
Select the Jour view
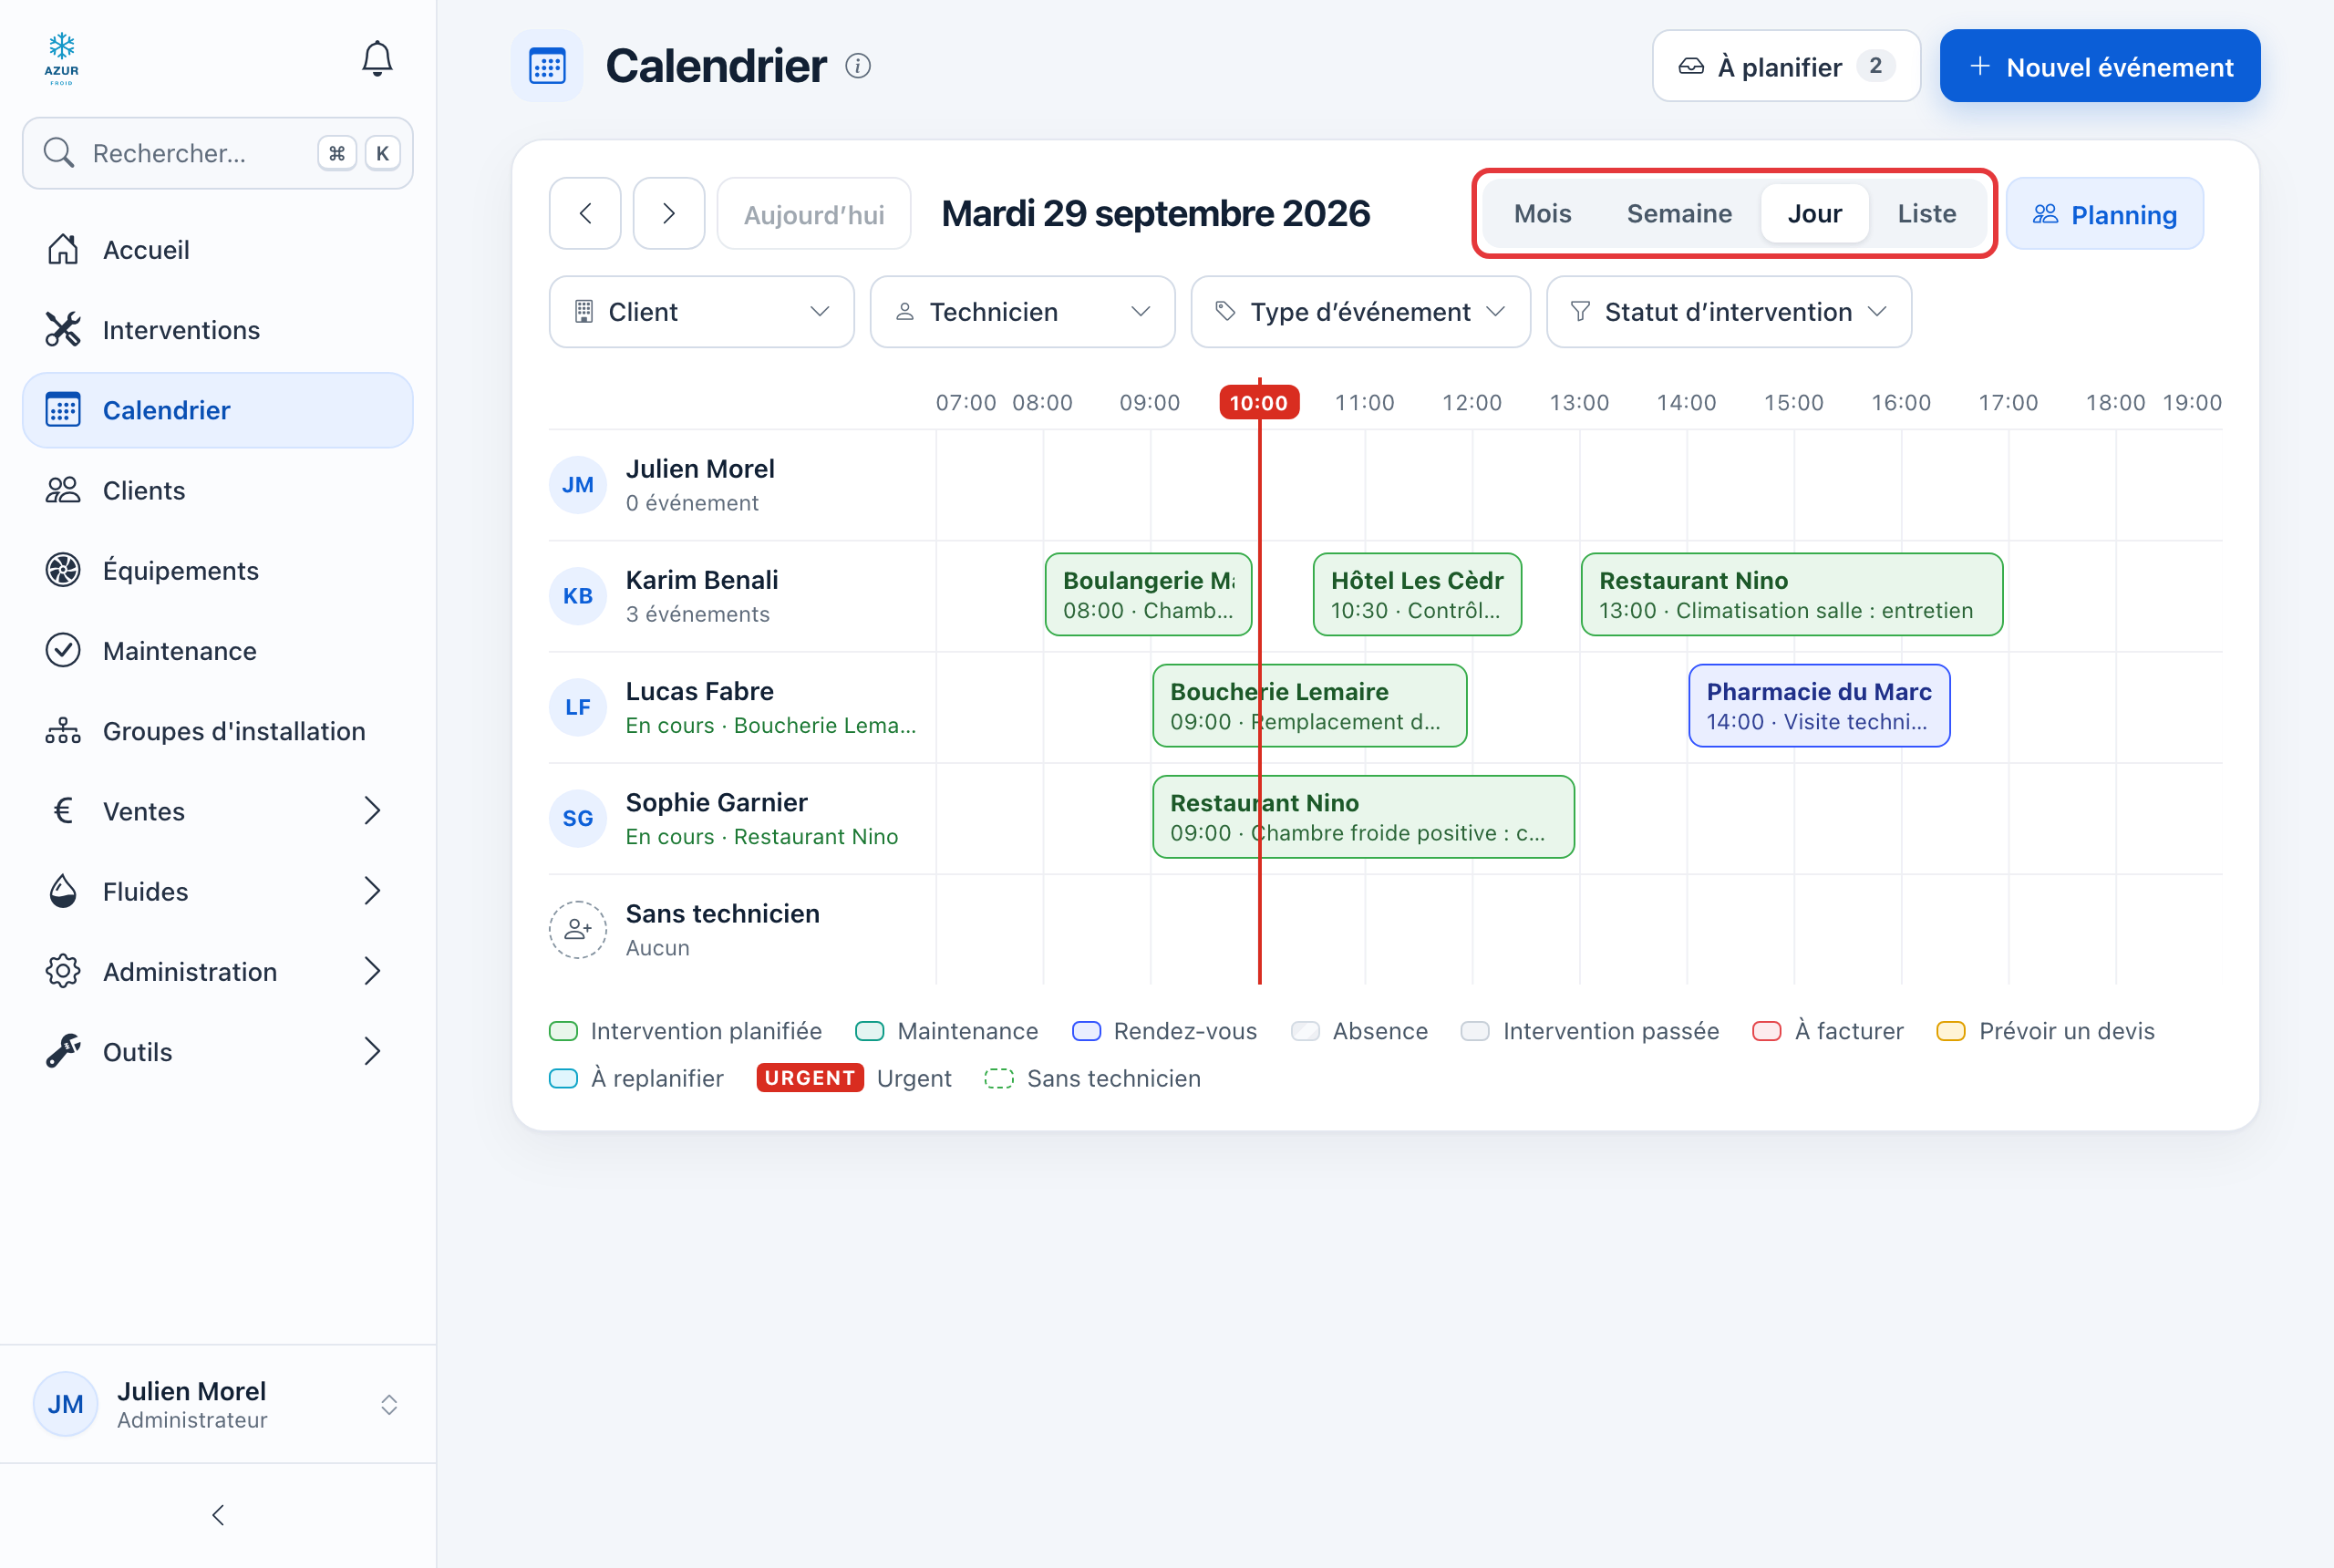1814,214
